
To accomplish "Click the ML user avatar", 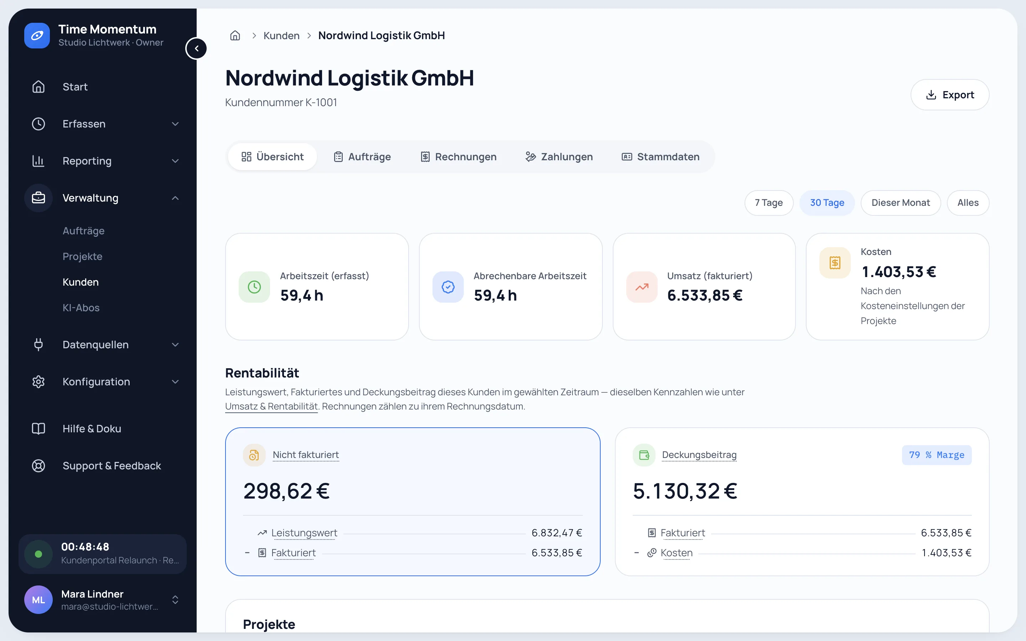I will (x=38, y=599).
